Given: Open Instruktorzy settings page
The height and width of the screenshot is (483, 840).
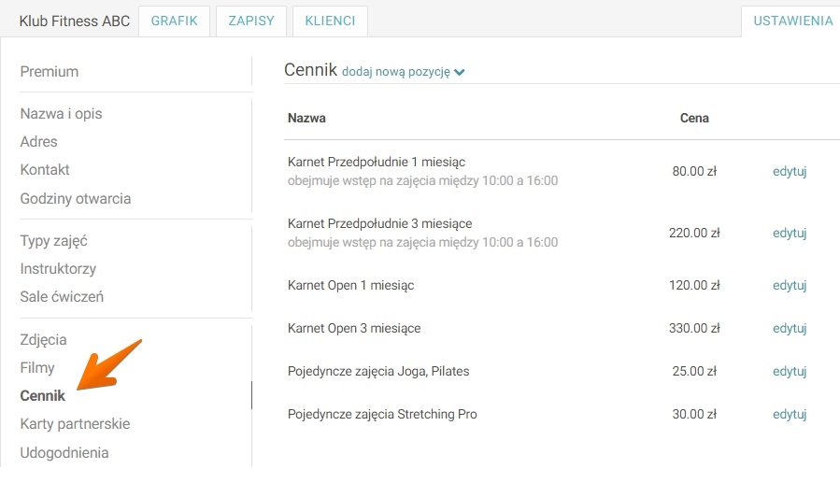Looking at the screenshot, I should [58, 269].
